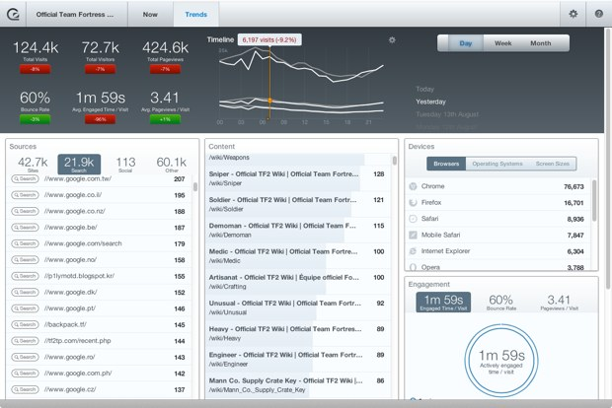
Task: Click Search badge beside www.google.cz
Action: 25,389
